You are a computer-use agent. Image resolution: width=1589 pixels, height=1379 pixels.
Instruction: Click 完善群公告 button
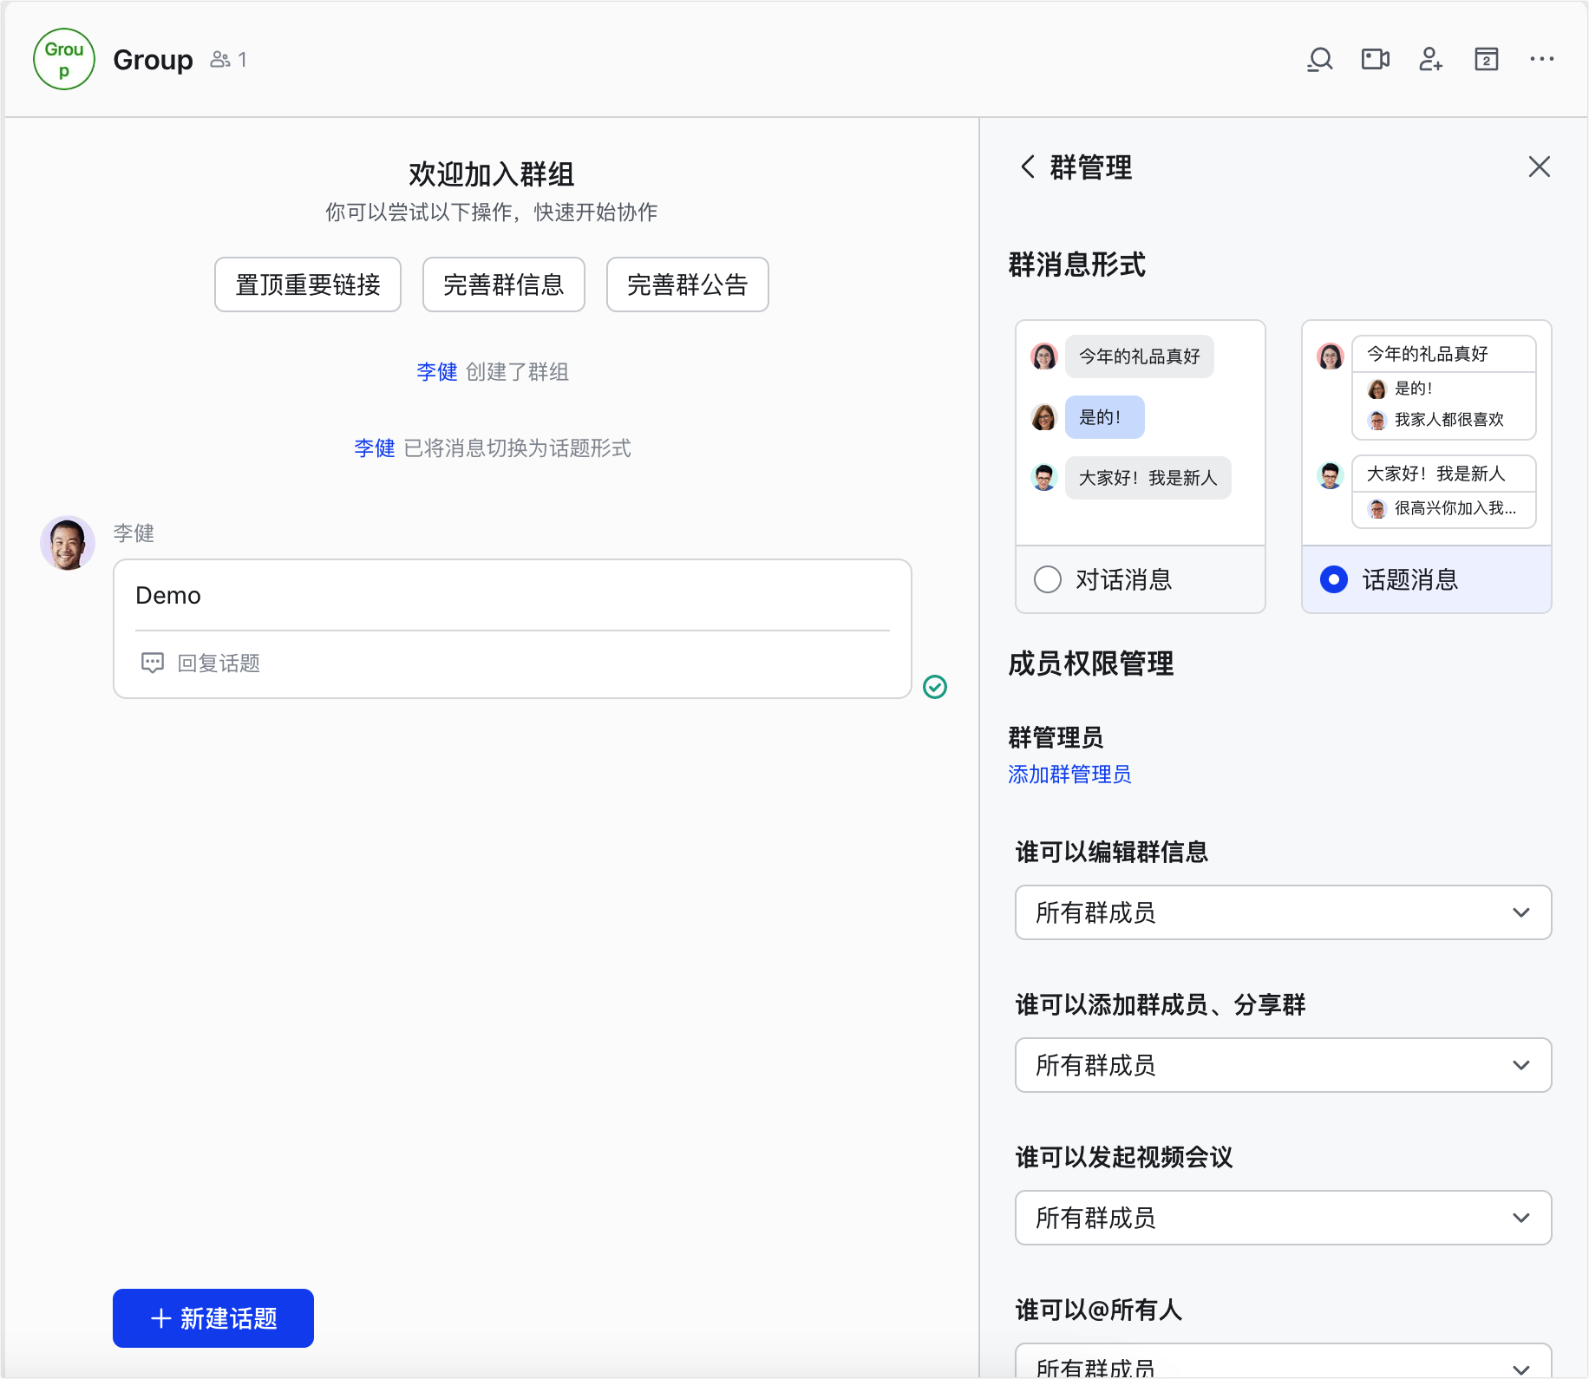tap(688, 284)
